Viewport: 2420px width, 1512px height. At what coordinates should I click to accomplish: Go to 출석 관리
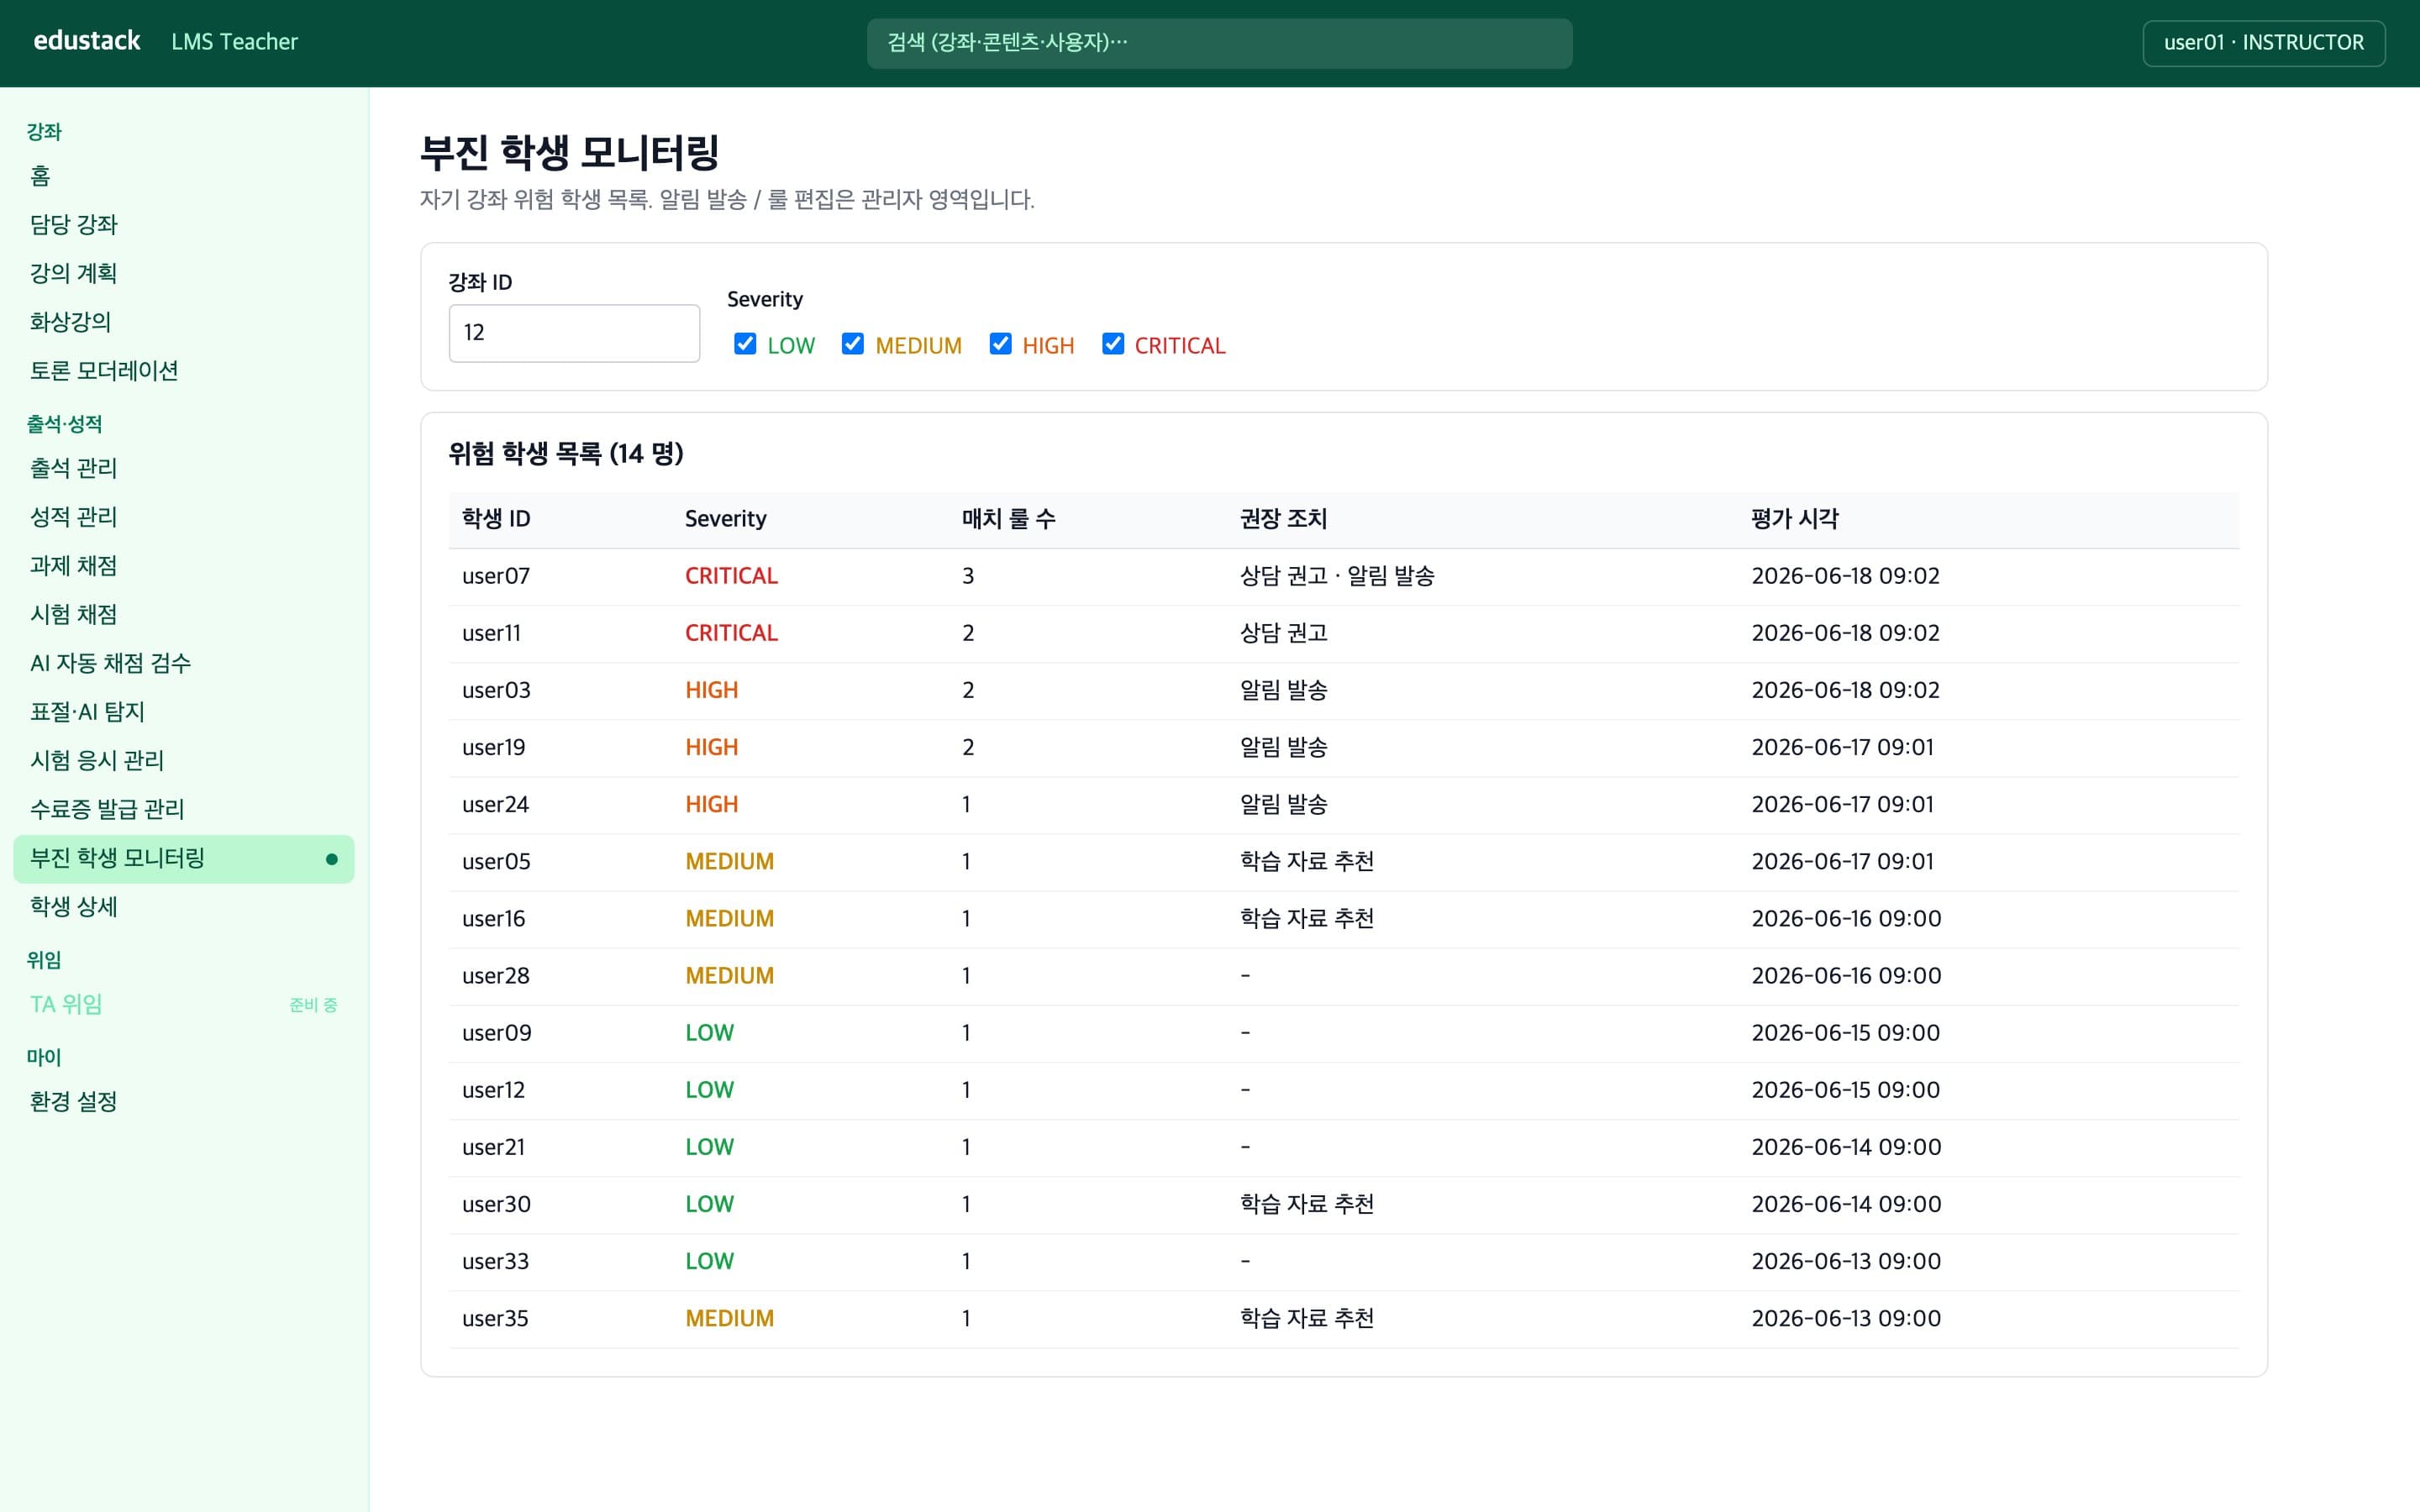click(x=184, y=468)
